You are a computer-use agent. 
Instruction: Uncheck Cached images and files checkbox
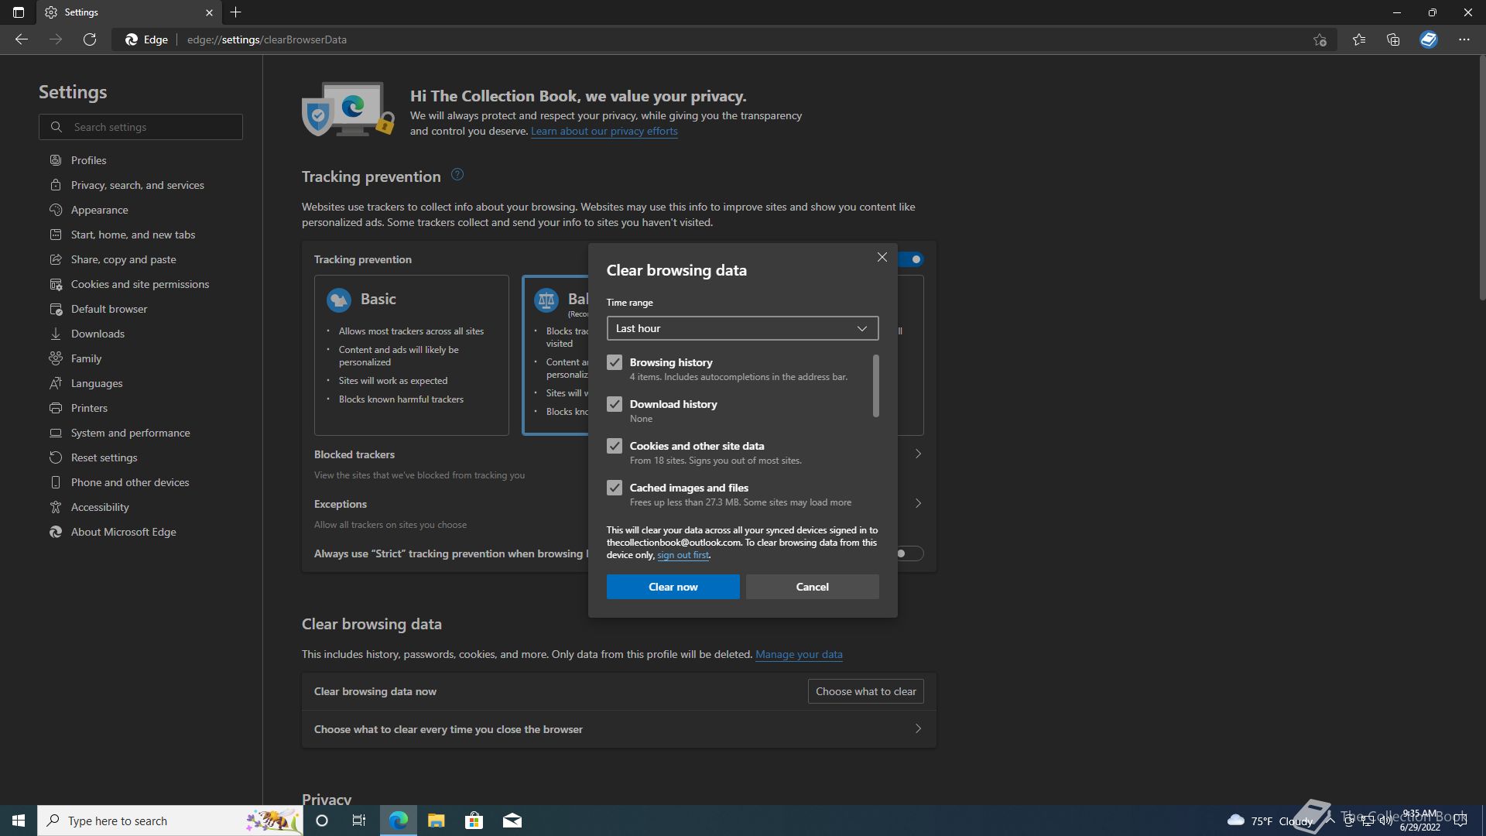615,488
